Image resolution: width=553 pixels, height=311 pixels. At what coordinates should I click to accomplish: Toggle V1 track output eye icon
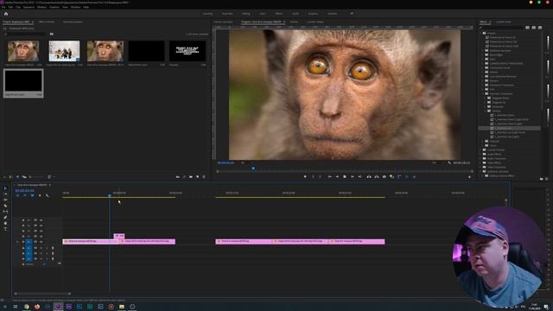point(41,242)
